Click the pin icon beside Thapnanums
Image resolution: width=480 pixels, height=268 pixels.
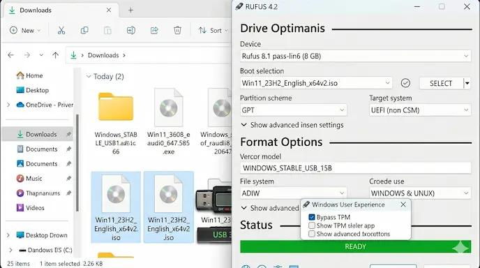pos(68,193)
